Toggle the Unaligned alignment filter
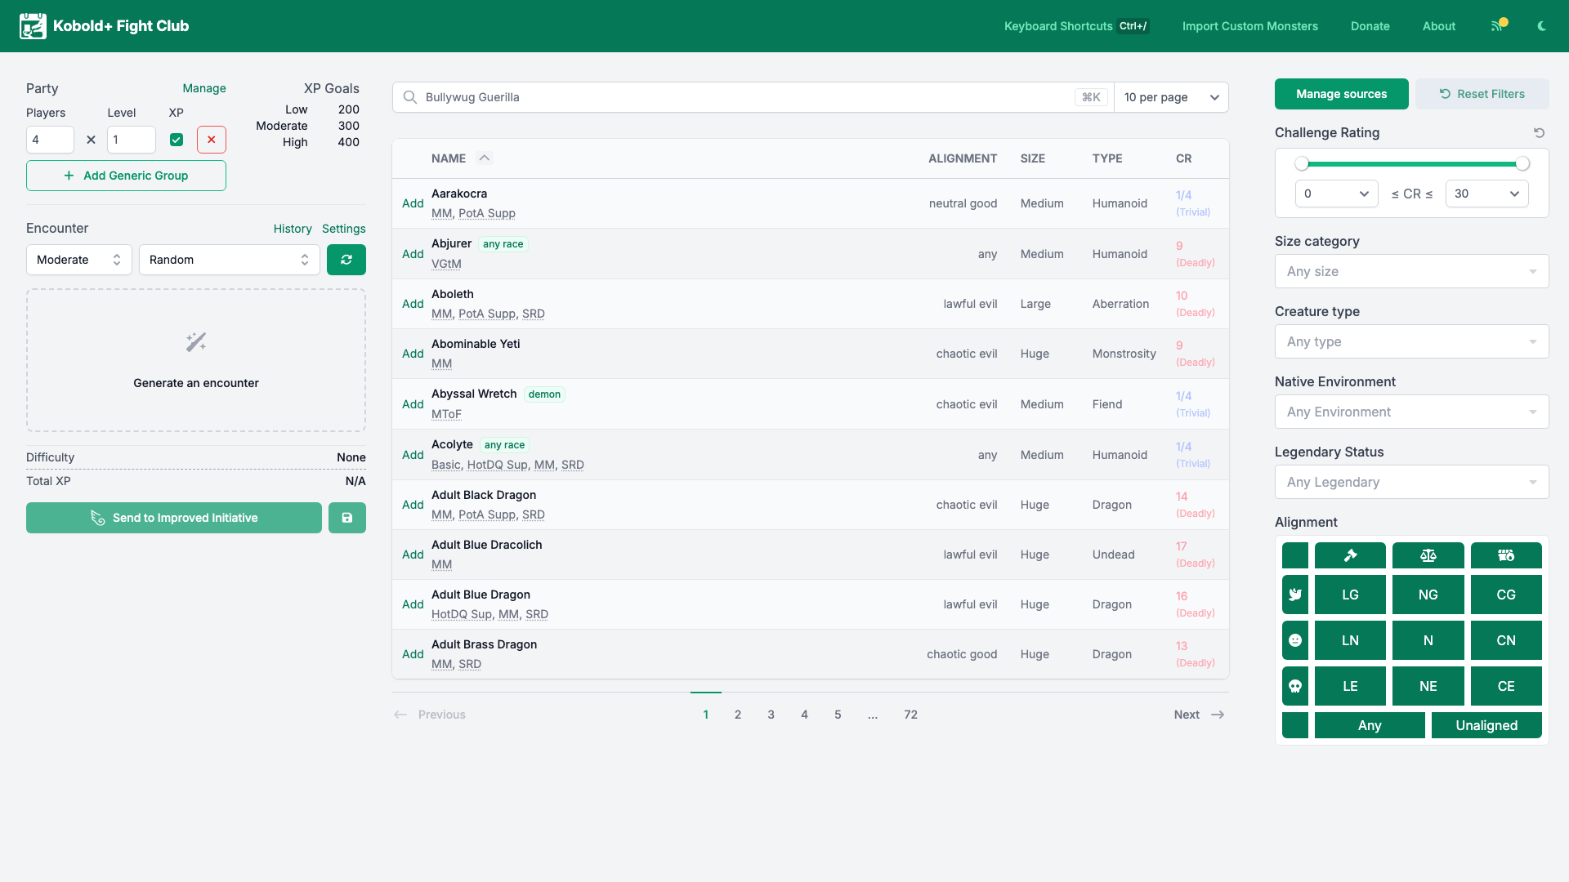The image size is (1569, 882). (x=1486, y=725)
